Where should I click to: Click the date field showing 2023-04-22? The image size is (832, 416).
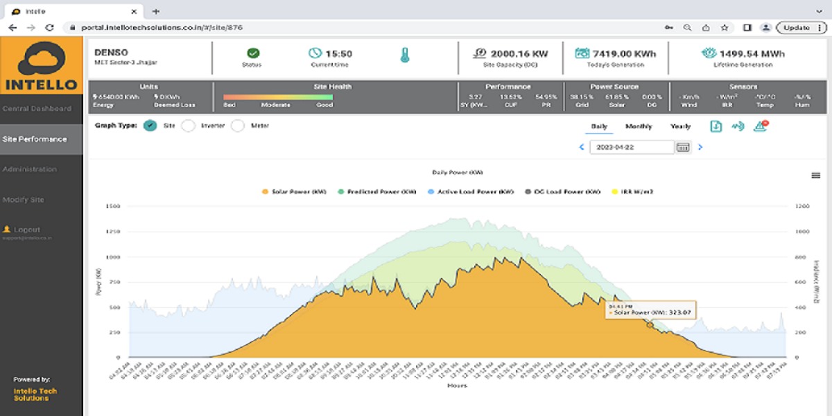(632, 147)
